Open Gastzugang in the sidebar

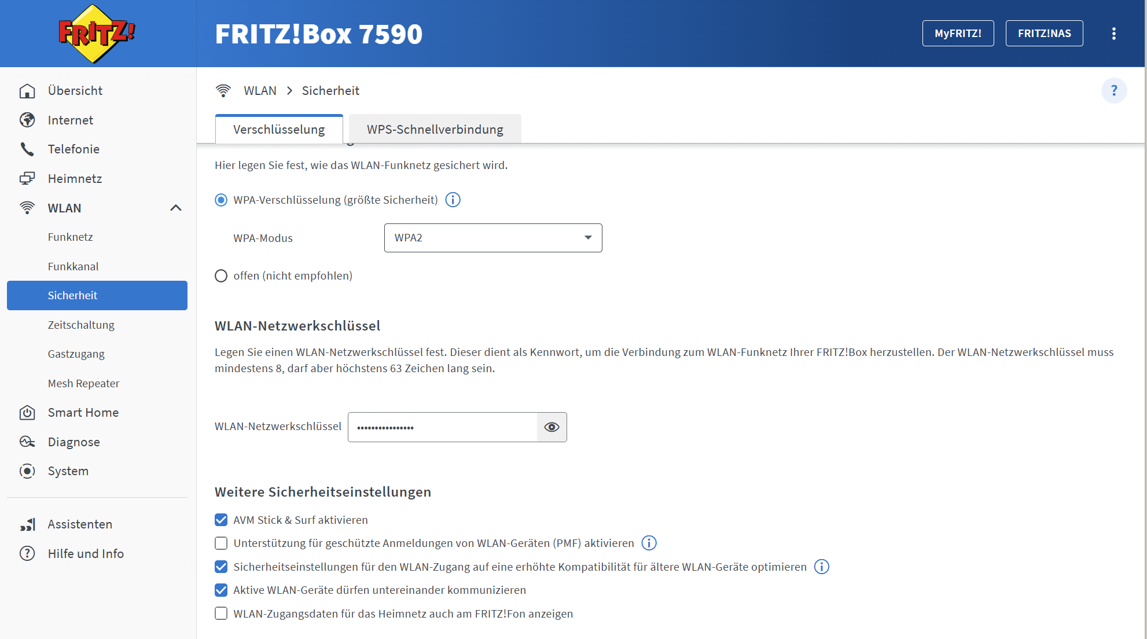click(76, 354)
